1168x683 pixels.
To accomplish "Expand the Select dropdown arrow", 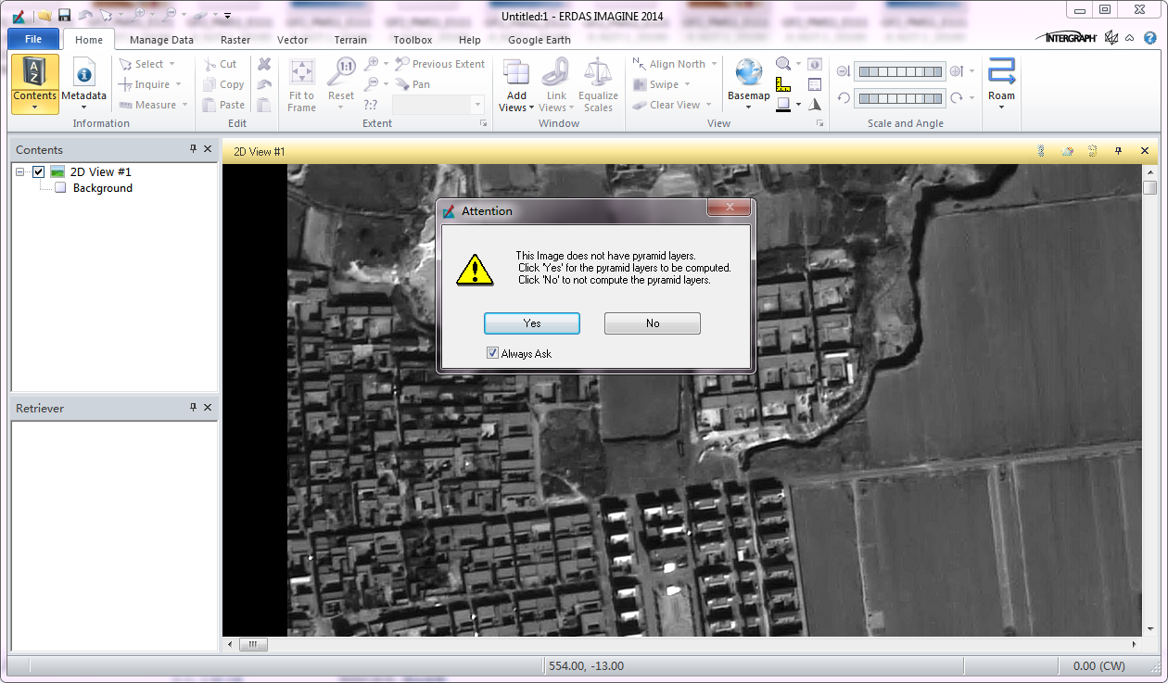I will (171, 64).
